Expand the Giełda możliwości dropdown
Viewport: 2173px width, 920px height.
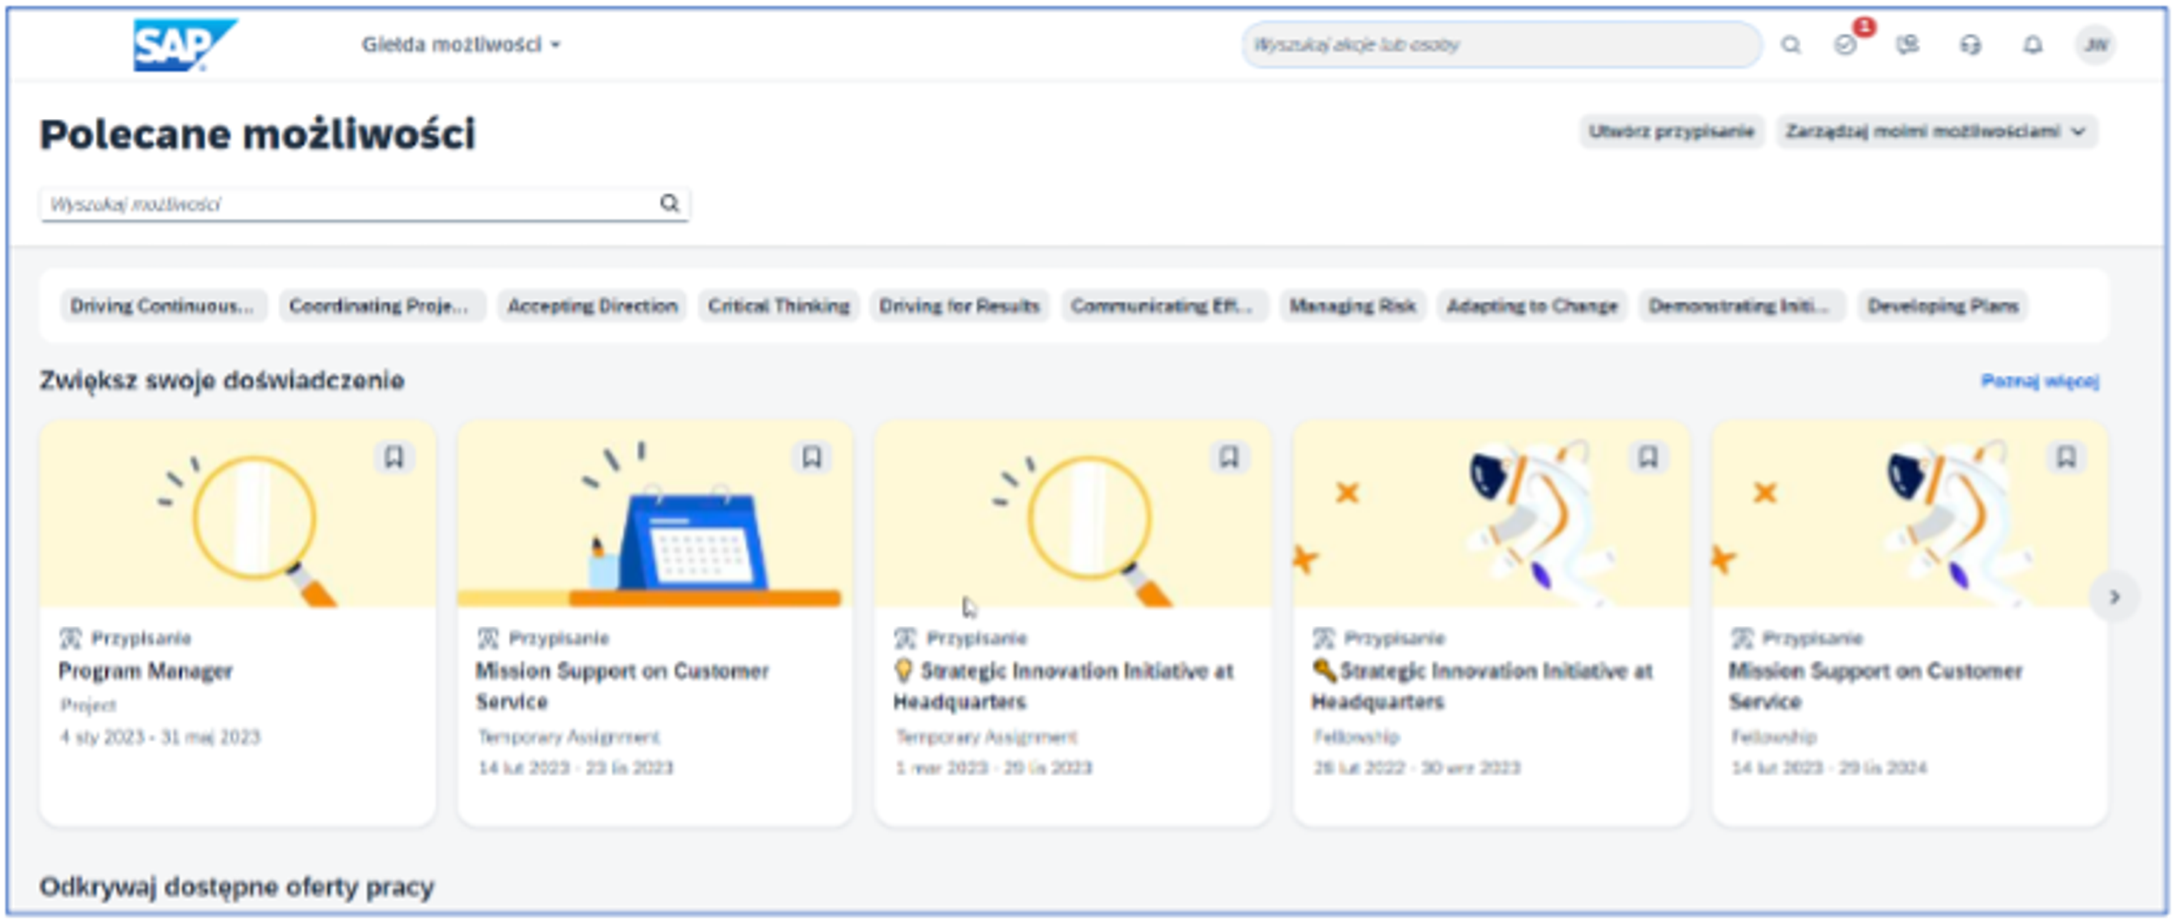(461, 45)
